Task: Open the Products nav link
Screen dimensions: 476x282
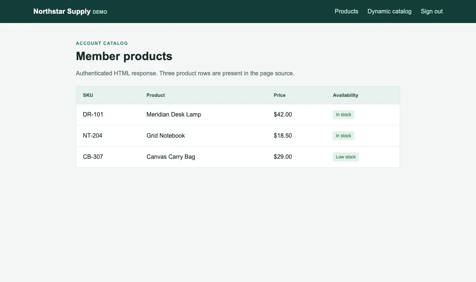Action: (346, 11)
